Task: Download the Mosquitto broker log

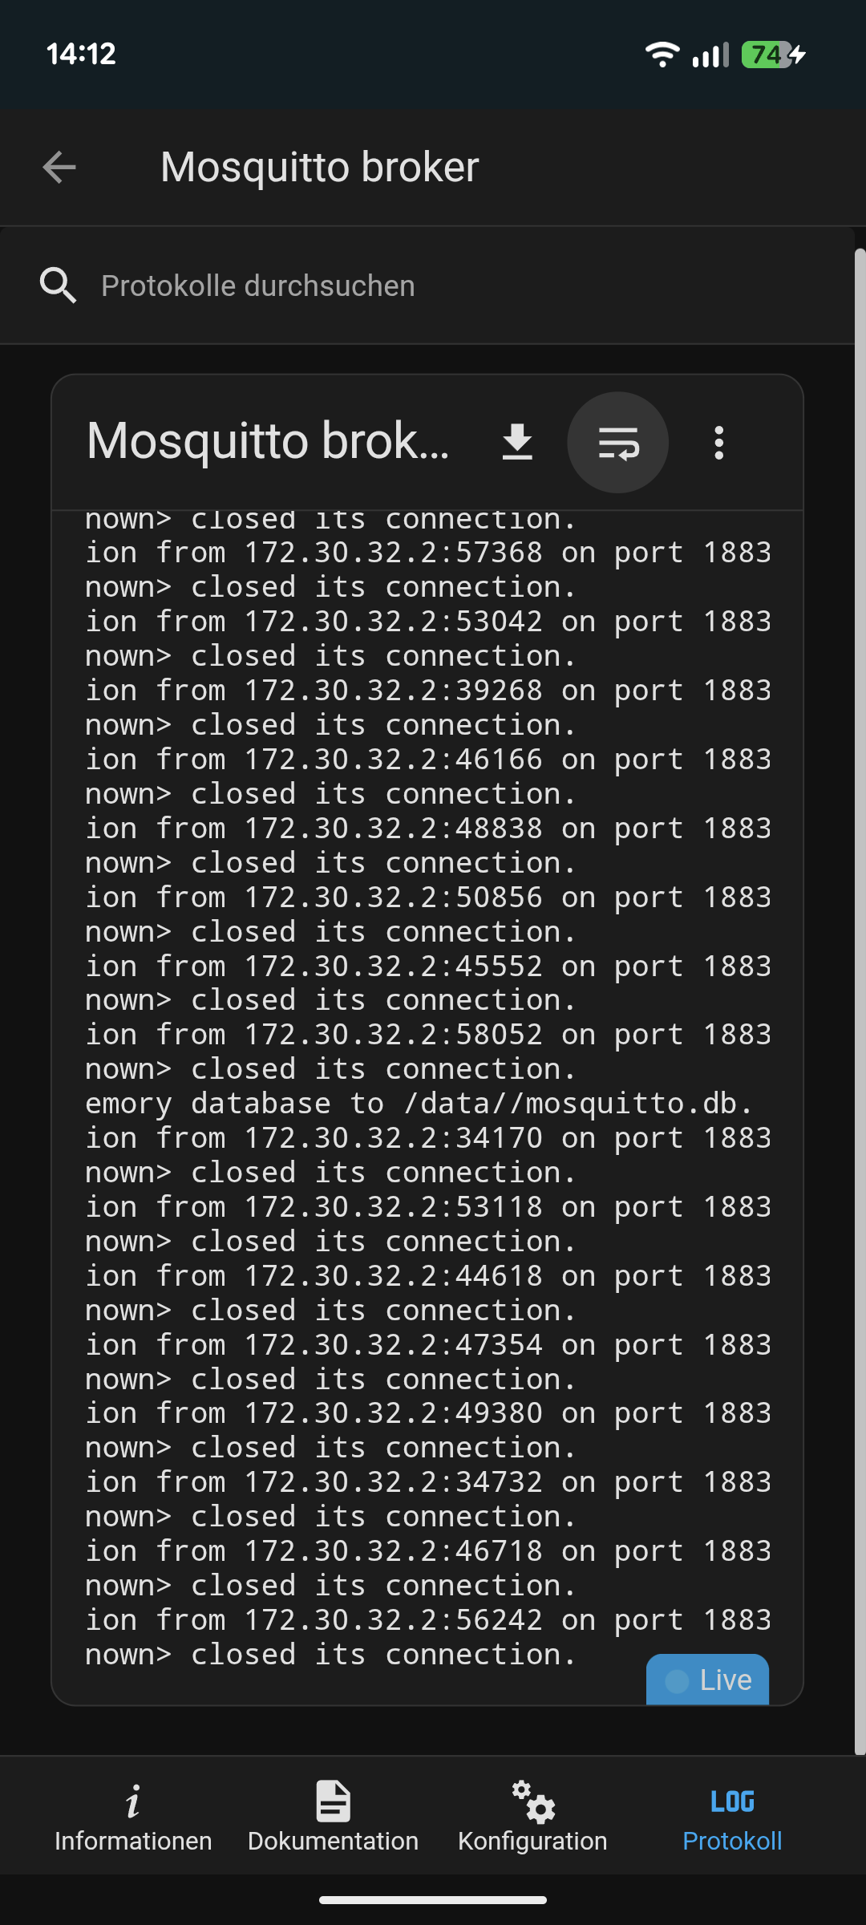Action: point(517,442)
